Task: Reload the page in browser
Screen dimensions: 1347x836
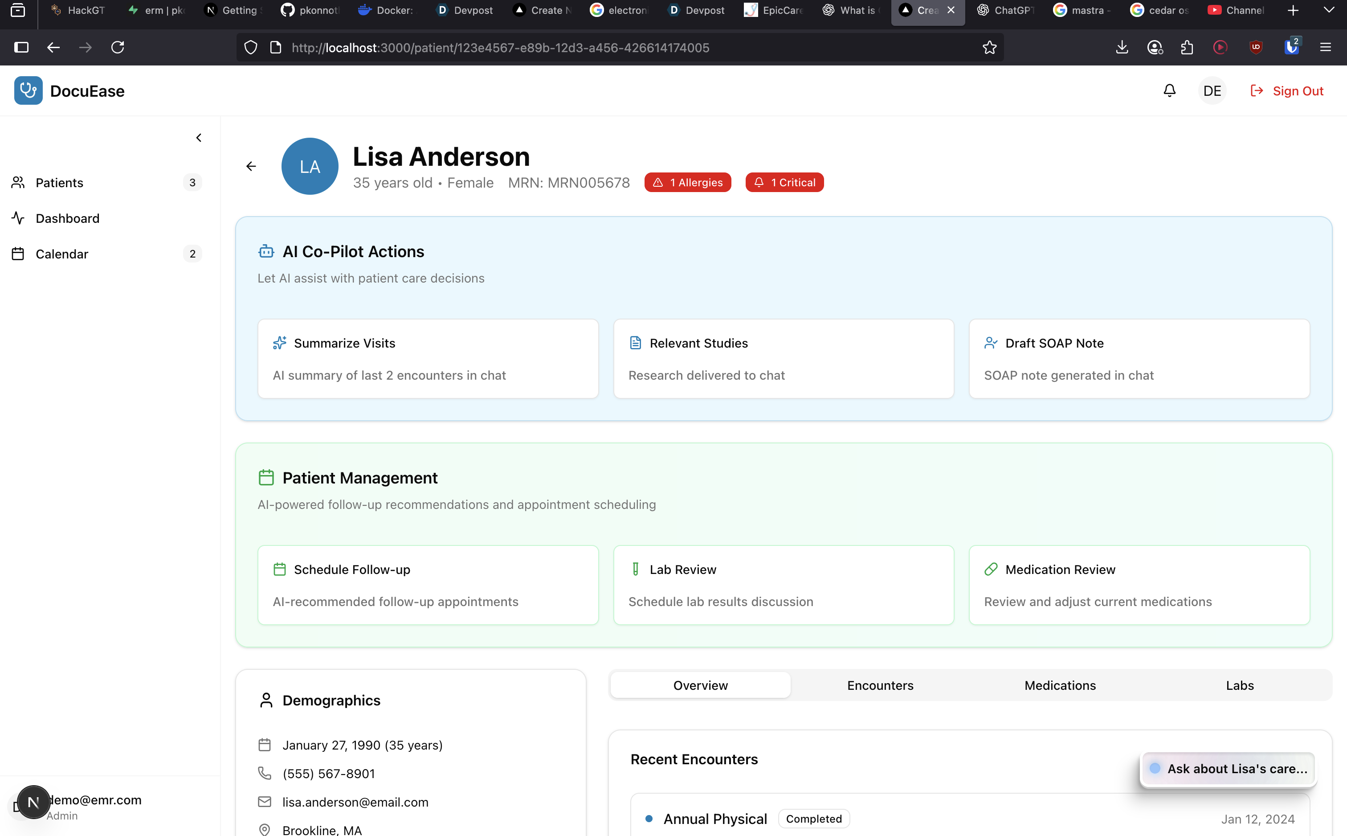Action: (x=118, y=48)
